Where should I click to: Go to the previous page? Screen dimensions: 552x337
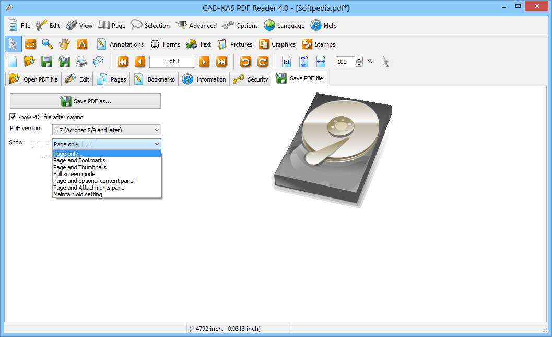140,62
